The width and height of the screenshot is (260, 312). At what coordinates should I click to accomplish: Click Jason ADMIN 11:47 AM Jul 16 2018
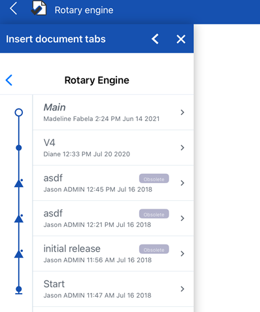tap(97, 296)
